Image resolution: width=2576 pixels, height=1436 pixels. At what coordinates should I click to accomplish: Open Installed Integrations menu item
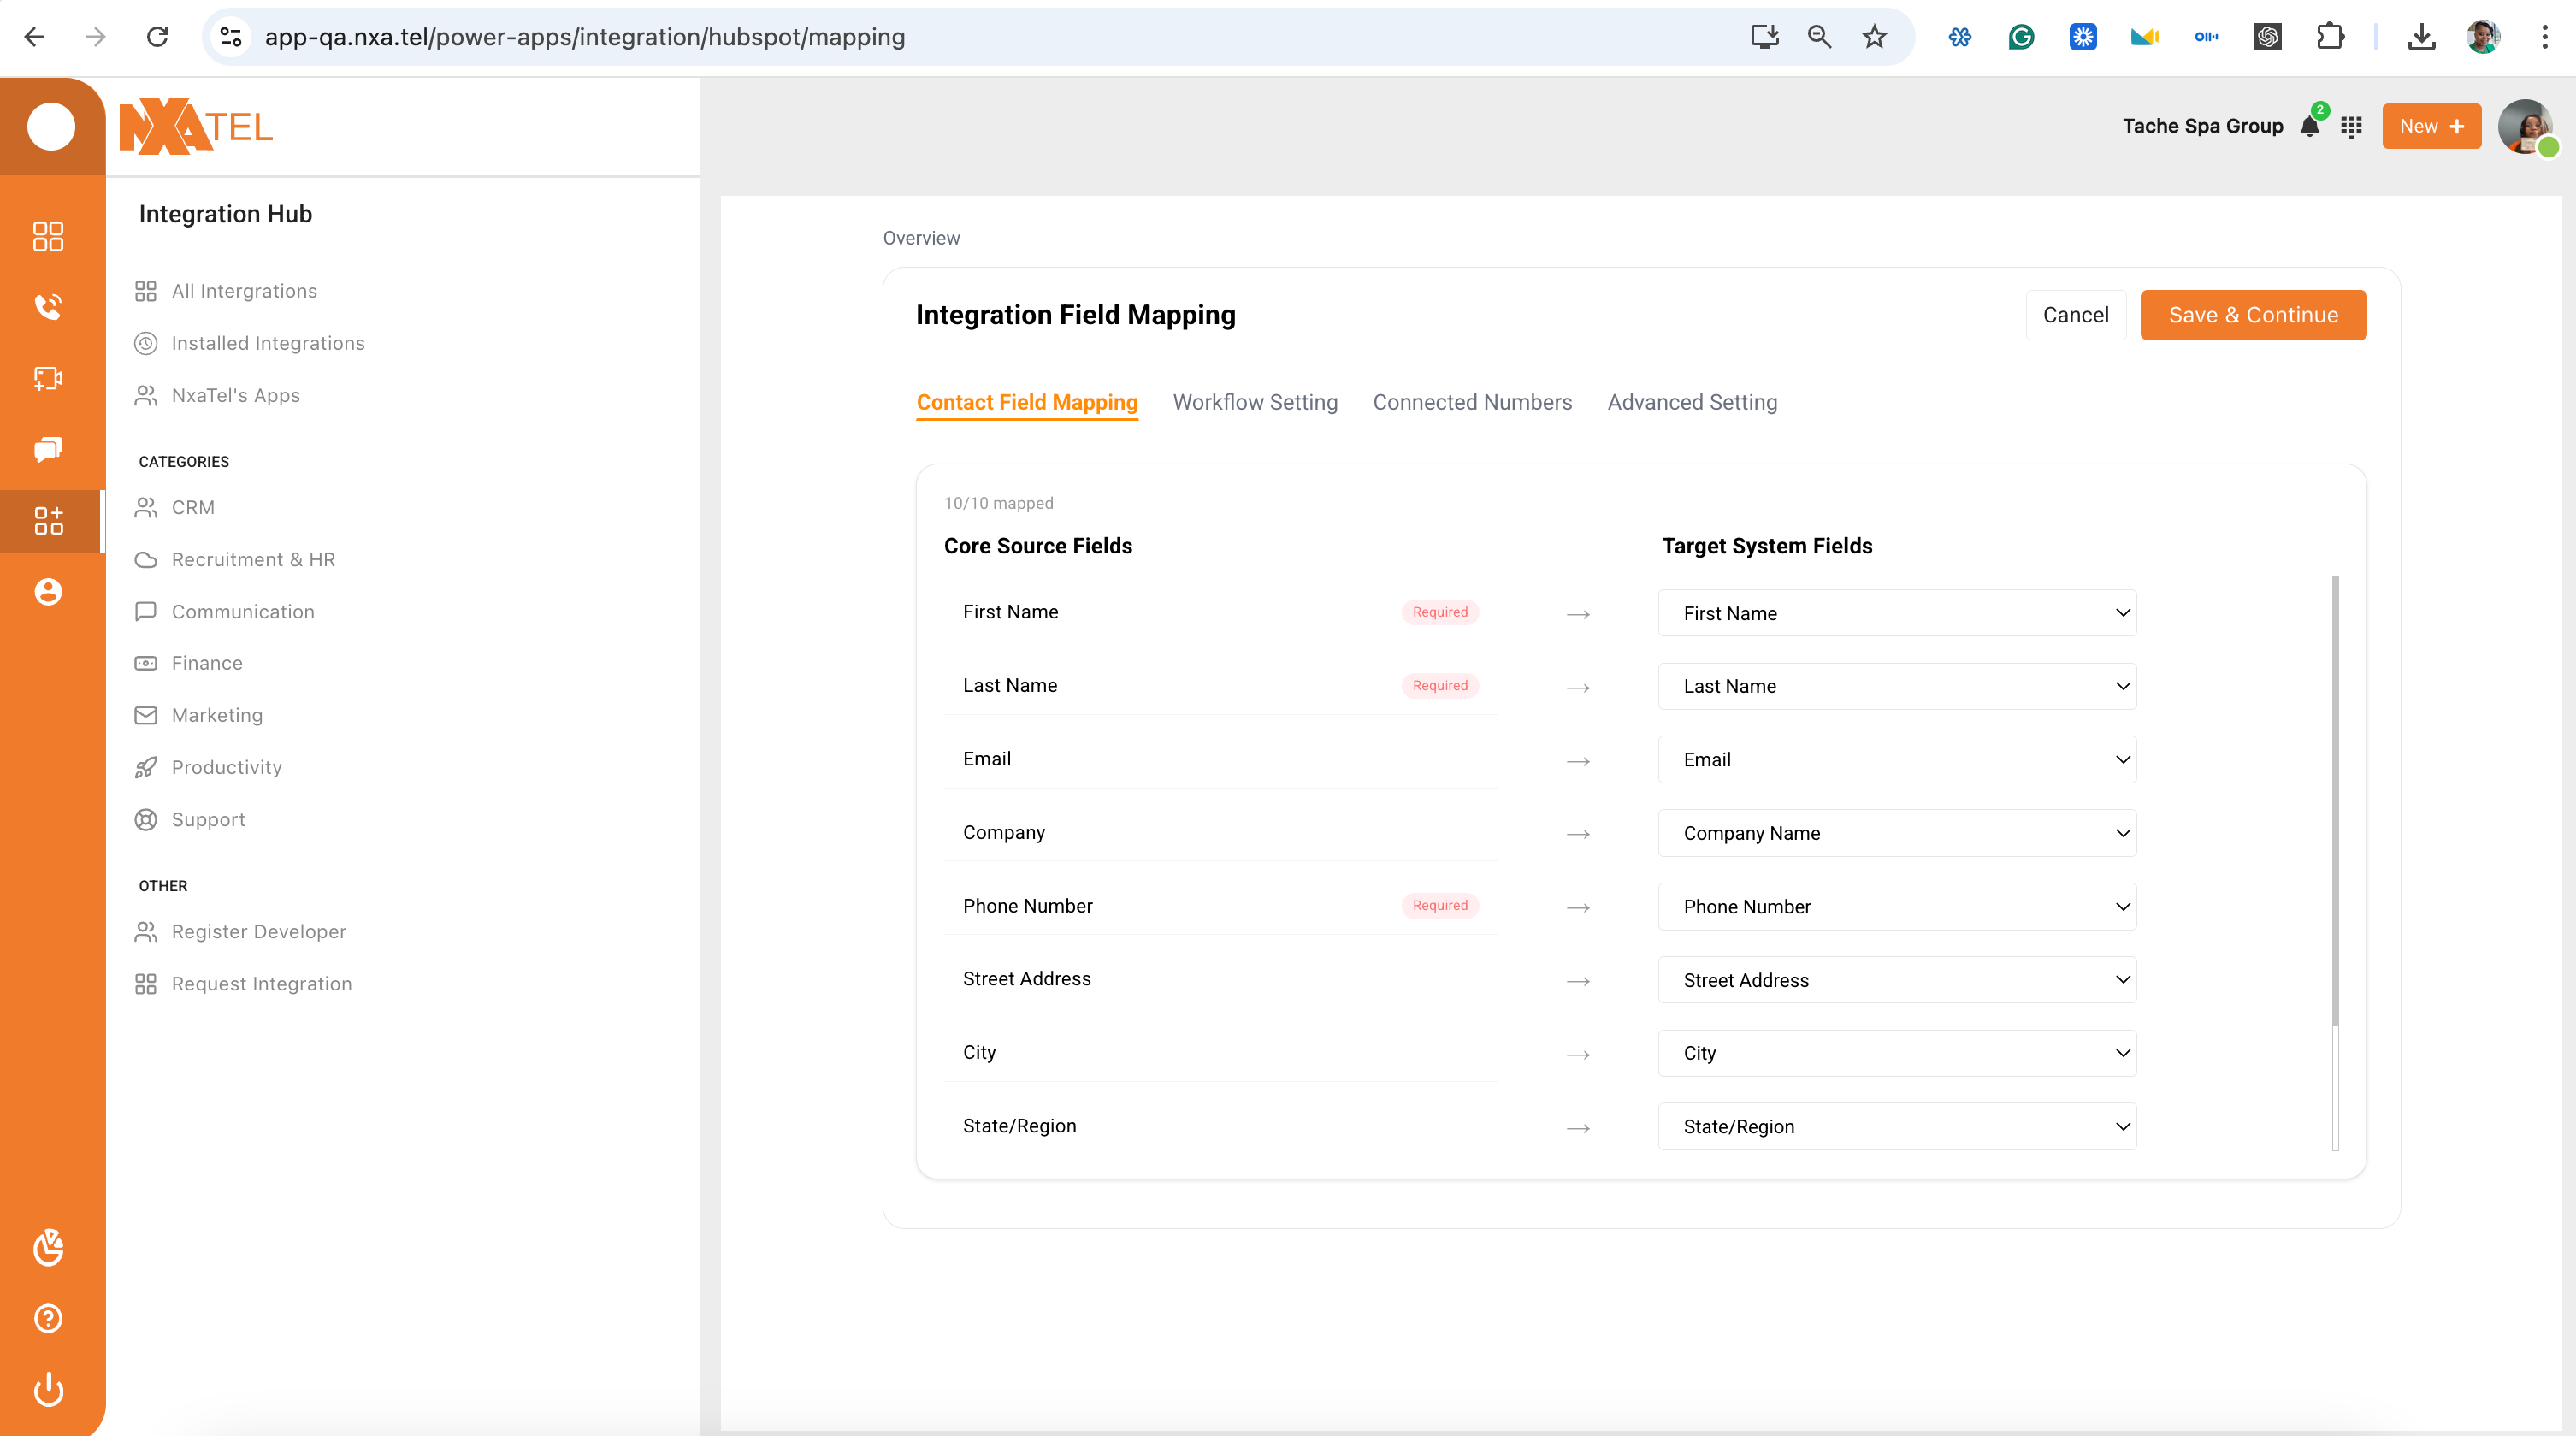coord(250,343)
